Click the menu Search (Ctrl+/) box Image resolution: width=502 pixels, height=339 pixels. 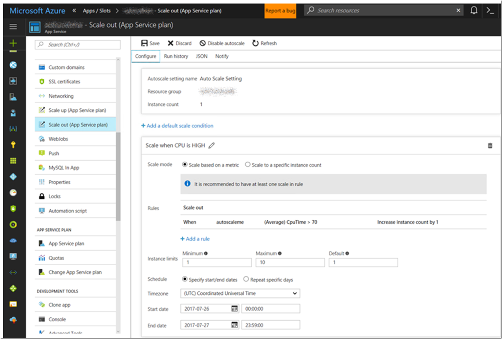[x=78, y=44]
